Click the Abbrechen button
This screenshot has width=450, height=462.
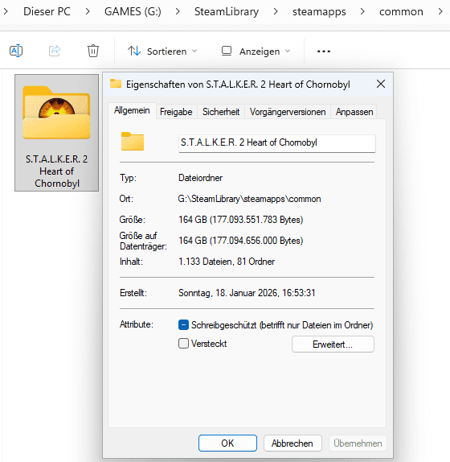(x=292, y=443)
